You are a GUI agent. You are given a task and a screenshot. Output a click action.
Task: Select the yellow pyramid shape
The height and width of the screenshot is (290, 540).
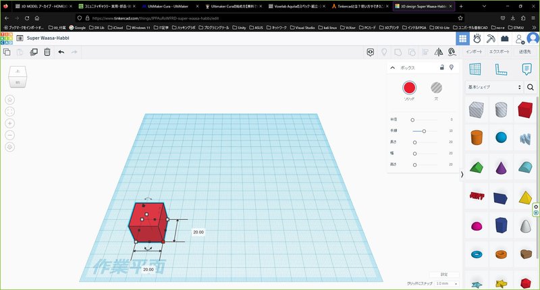(525, 198)
